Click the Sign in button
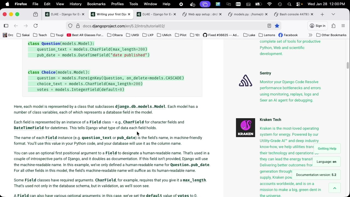 317,26
